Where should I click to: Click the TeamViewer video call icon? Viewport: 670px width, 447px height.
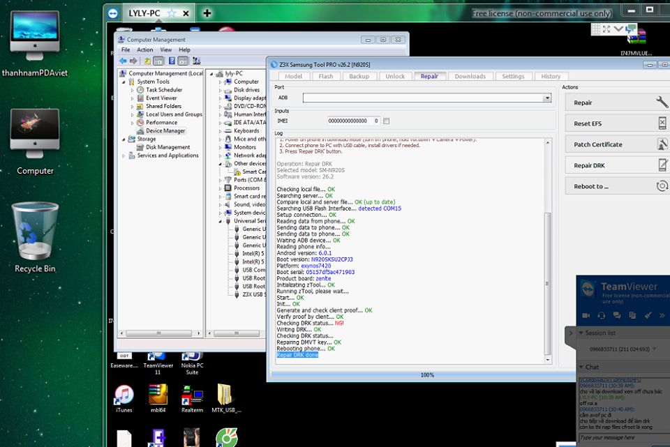586,315
